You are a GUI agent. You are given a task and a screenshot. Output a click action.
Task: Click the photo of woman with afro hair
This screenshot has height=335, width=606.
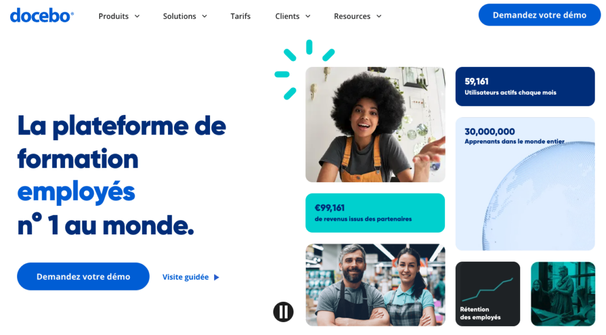click(375, 124)
